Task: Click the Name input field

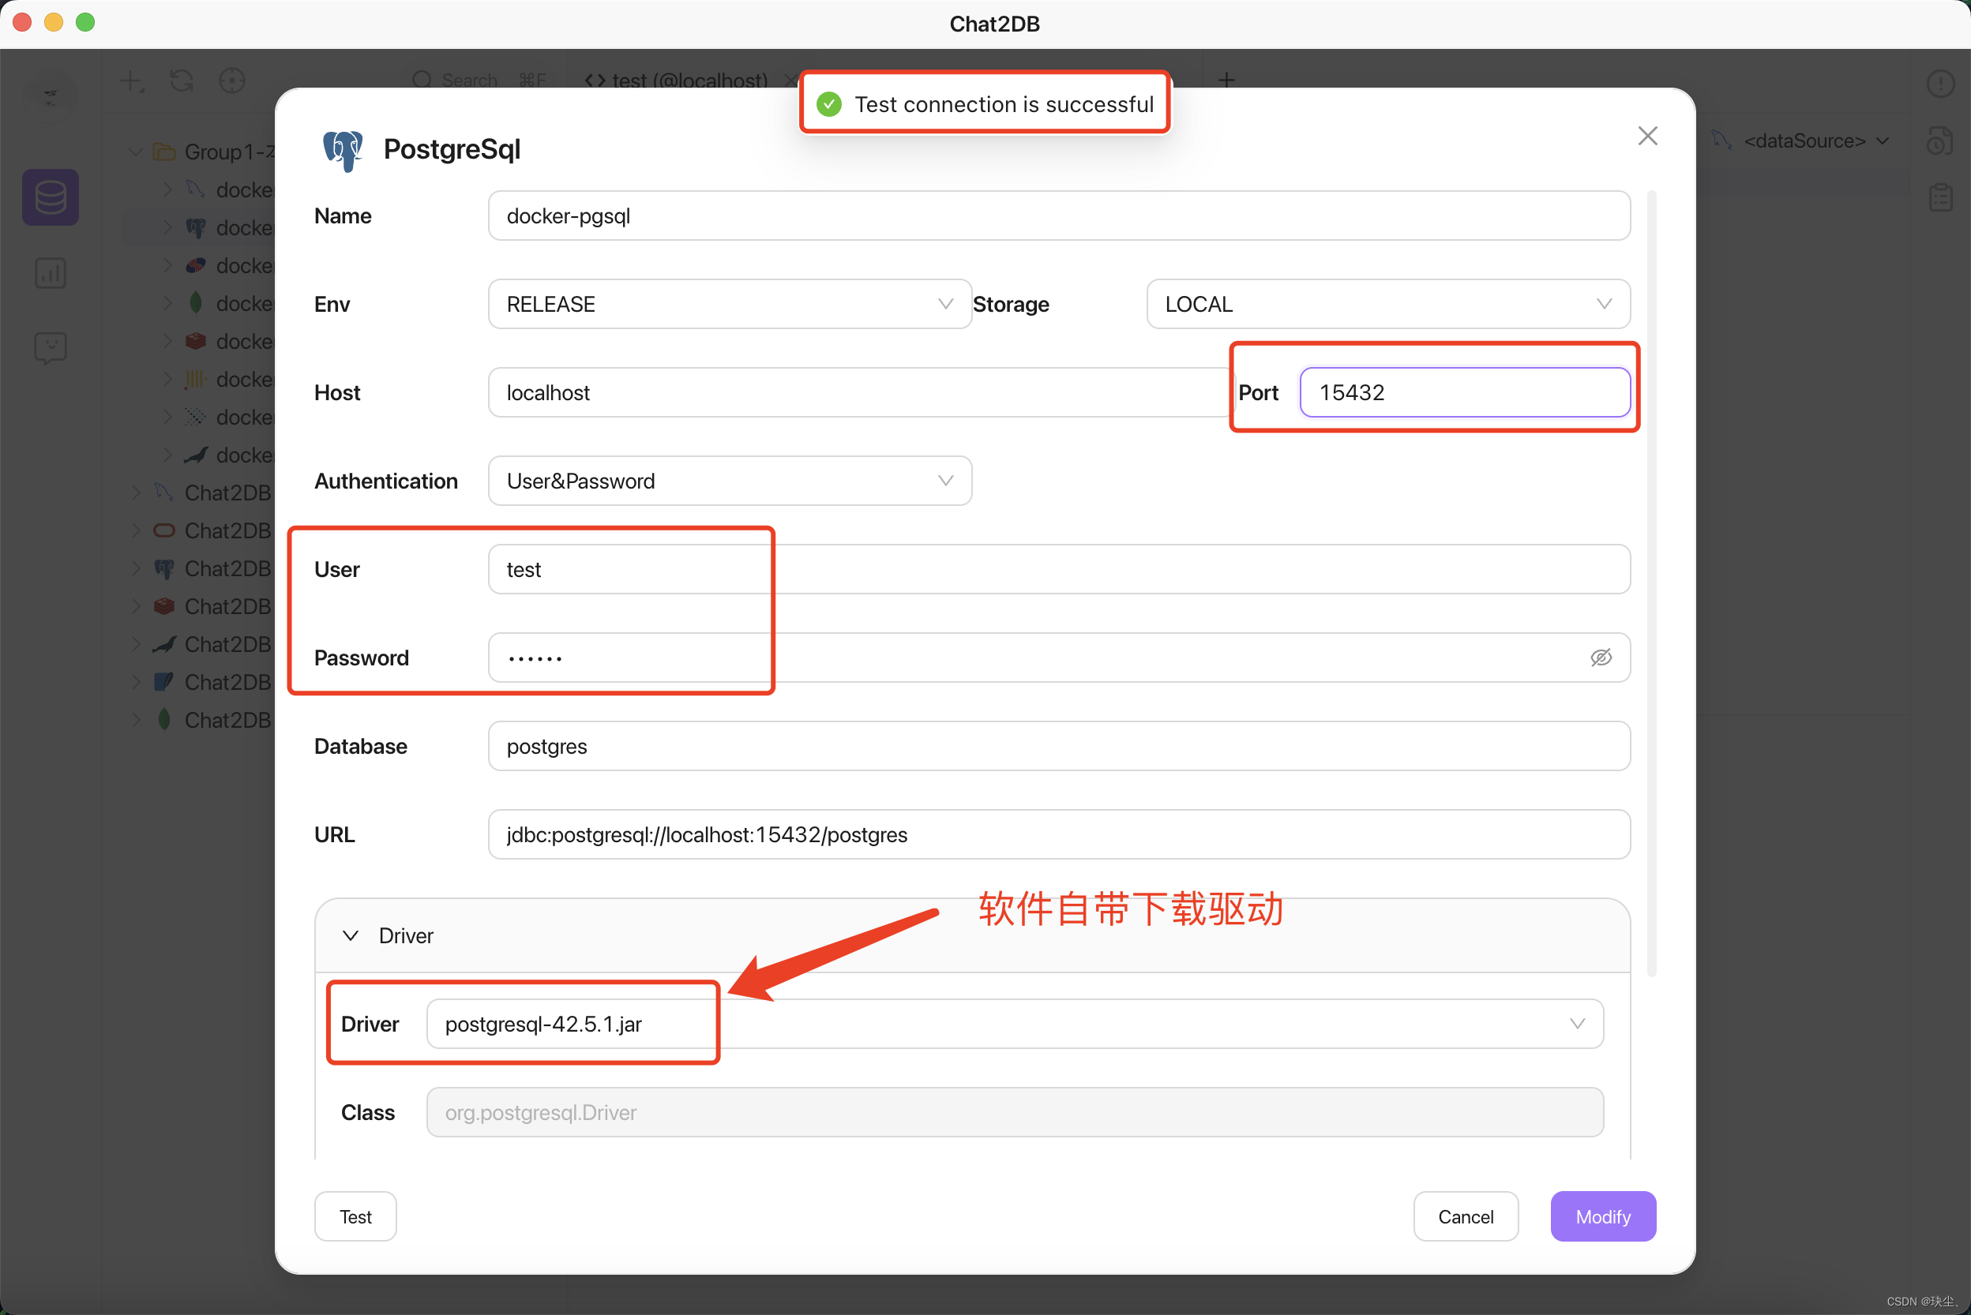Action: pos(1059,215)
